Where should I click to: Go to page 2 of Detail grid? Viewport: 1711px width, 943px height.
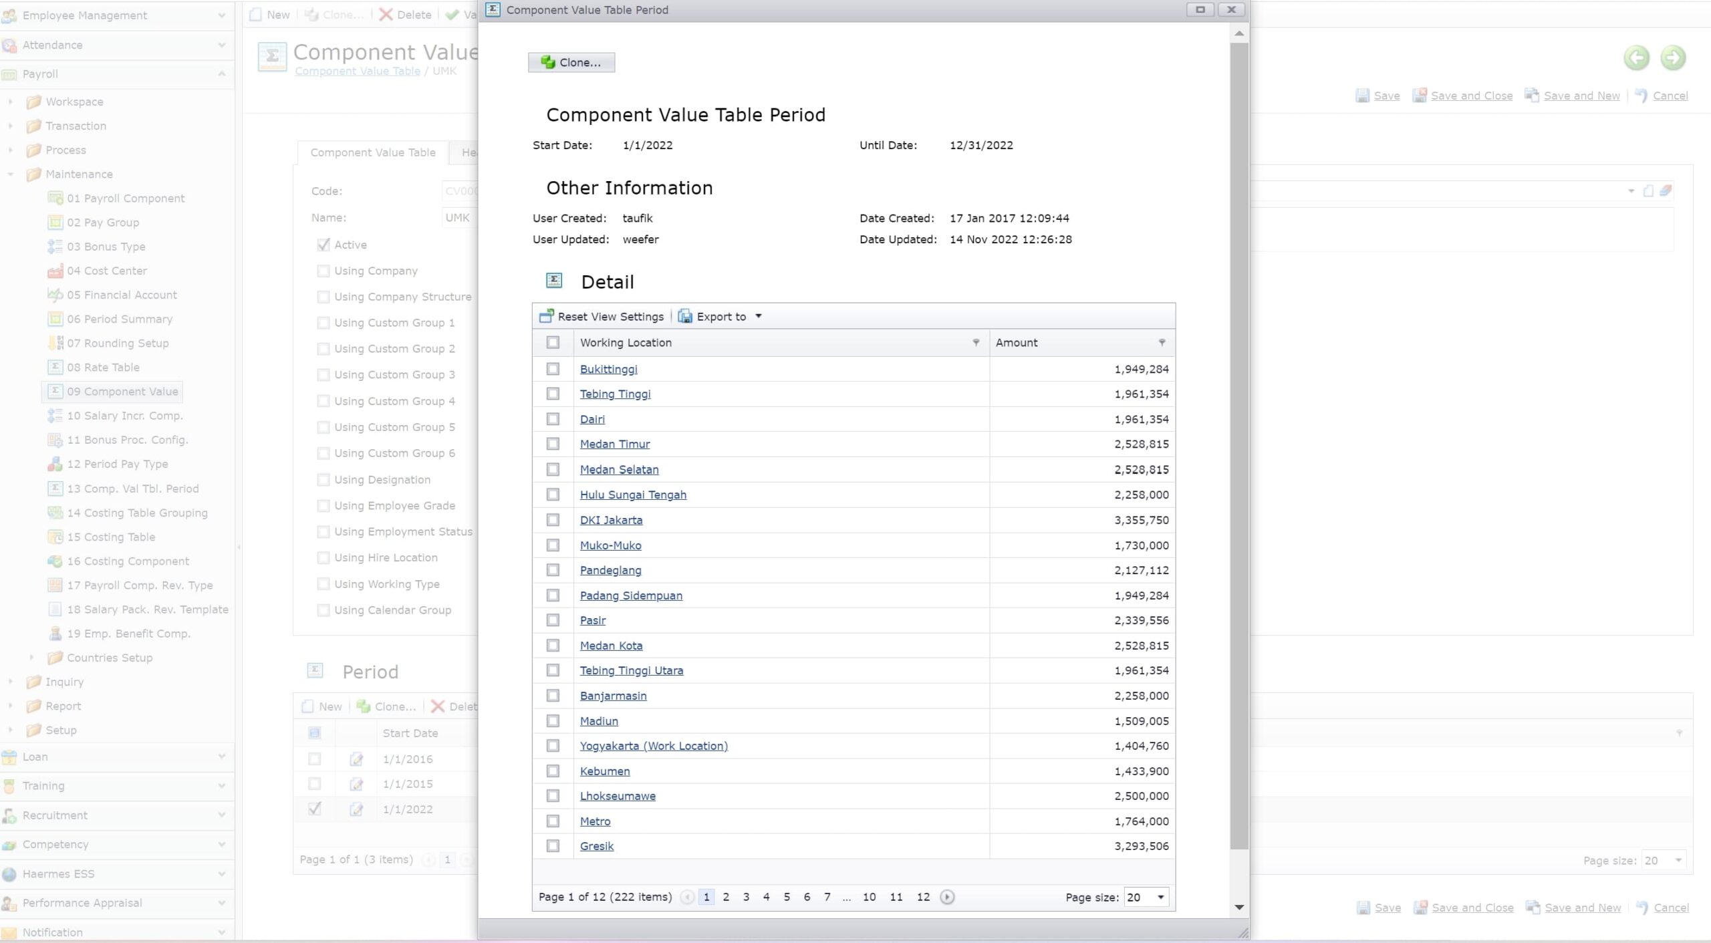[726, 897]
